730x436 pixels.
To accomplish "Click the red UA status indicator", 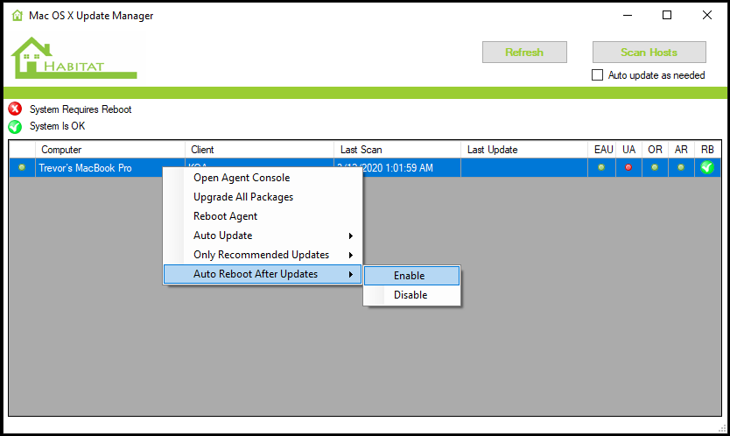I will point(628,168).
